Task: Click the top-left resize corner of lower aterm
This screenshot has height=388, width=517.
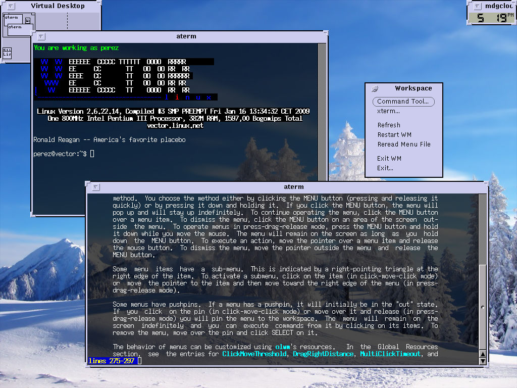Action: click(87, 183)
